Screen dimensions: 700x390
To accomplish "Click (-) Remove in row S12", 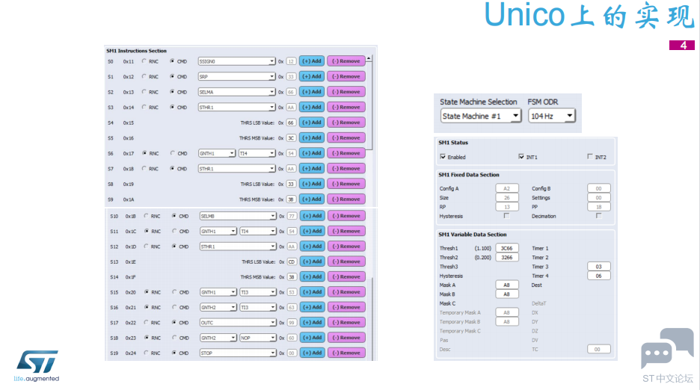I will 346,247.
